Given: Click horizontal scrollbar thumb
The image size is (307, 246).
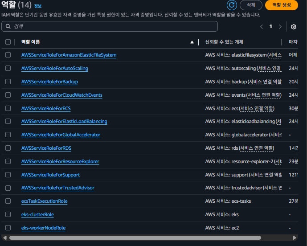Looking at the screenshot, I should tap(135, 238).
